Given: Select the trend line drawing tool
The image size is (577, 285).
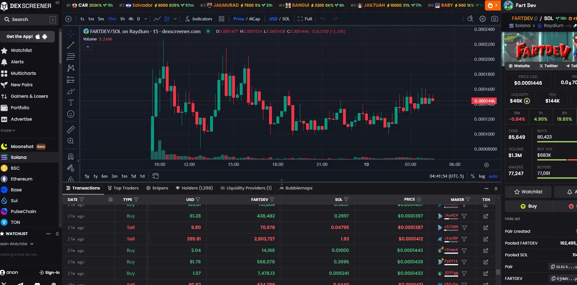Looking at the screenshot, I should (x=71, y=45).
